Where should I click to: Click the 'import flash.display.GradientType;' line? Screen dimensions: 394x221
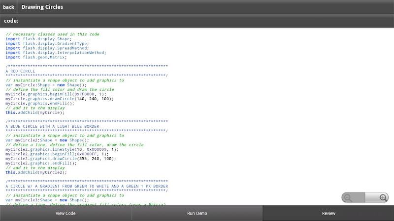[47, 43]
